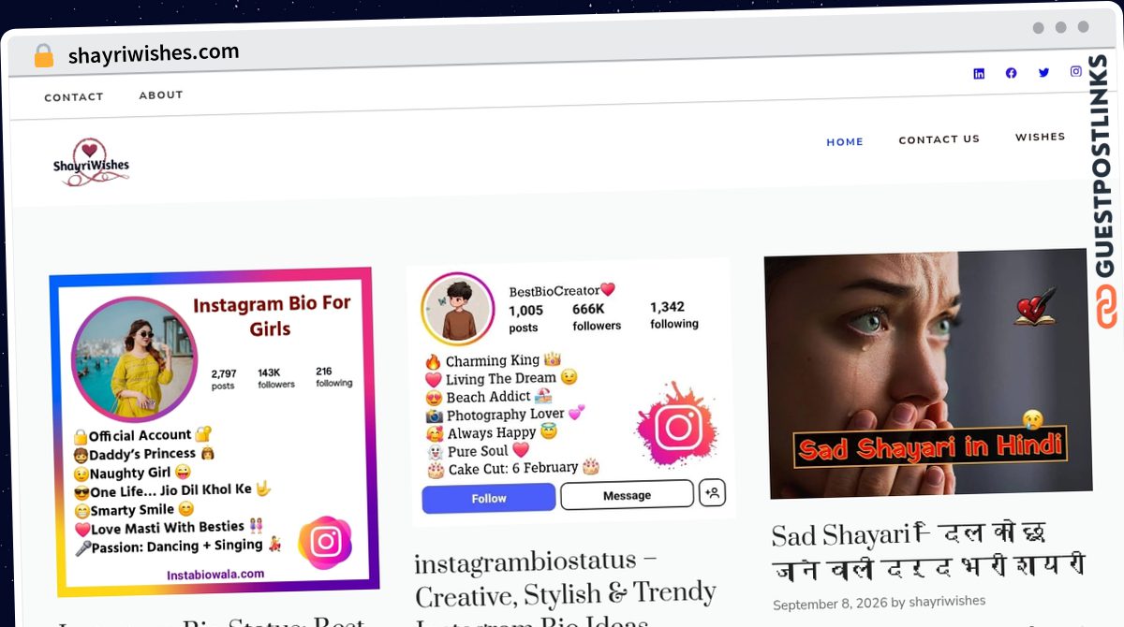Click the 'Pure Soul' bio line
This screenshot has width=1124, height=627.
(x=478, y=451)
